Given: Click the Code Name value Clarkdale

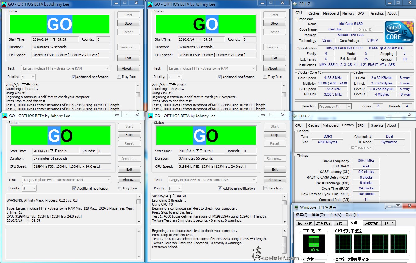Looking at the screenshot, I should click(x=335, y=29).
